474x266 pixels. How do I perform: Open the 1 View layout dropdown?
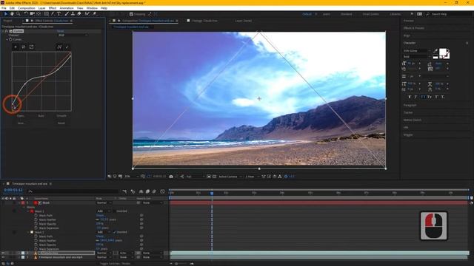[x=252, y=177]
